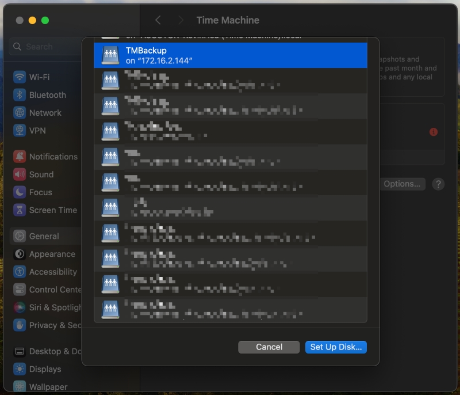Open Wi-Fi settings in sidebar

[39, 77]
